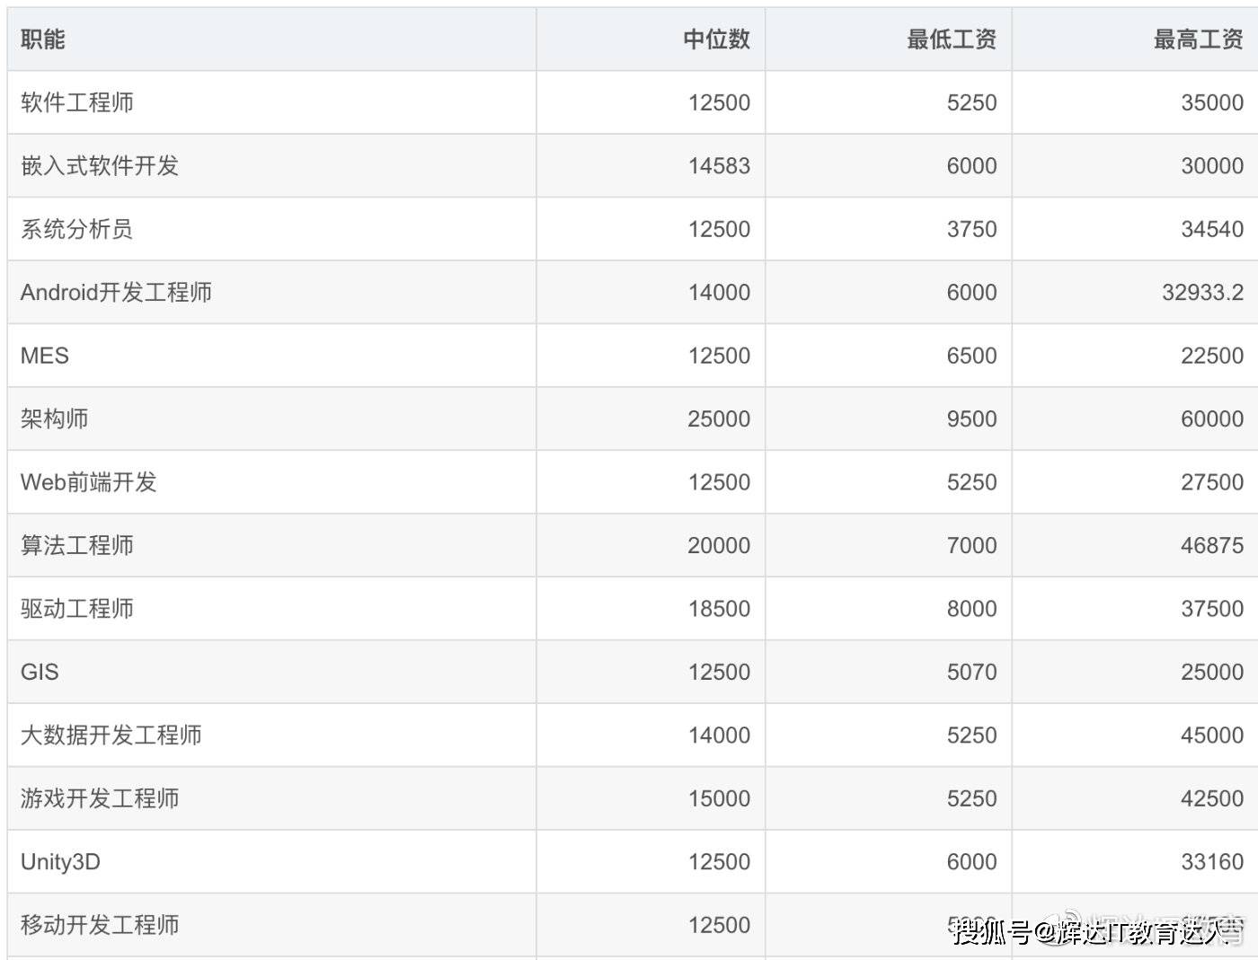Select the 算法工程师 row label
1258x960 pixels.
pyautogui.click(x=77, y=545)
